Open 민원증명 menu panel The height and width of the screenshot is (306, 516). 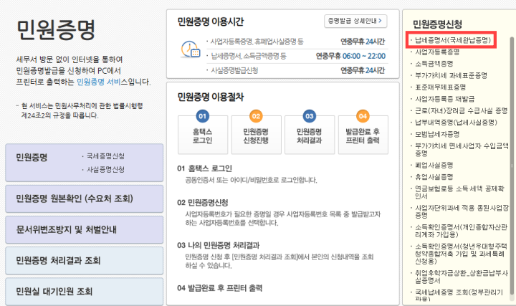85,163
